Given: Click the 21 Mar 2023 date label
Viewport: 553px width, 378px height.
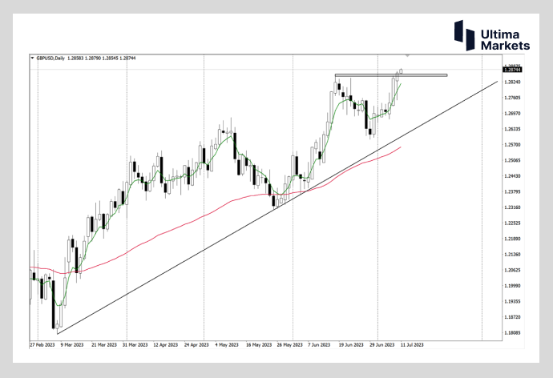Looking at the screenshot, I should coord(103,345).
